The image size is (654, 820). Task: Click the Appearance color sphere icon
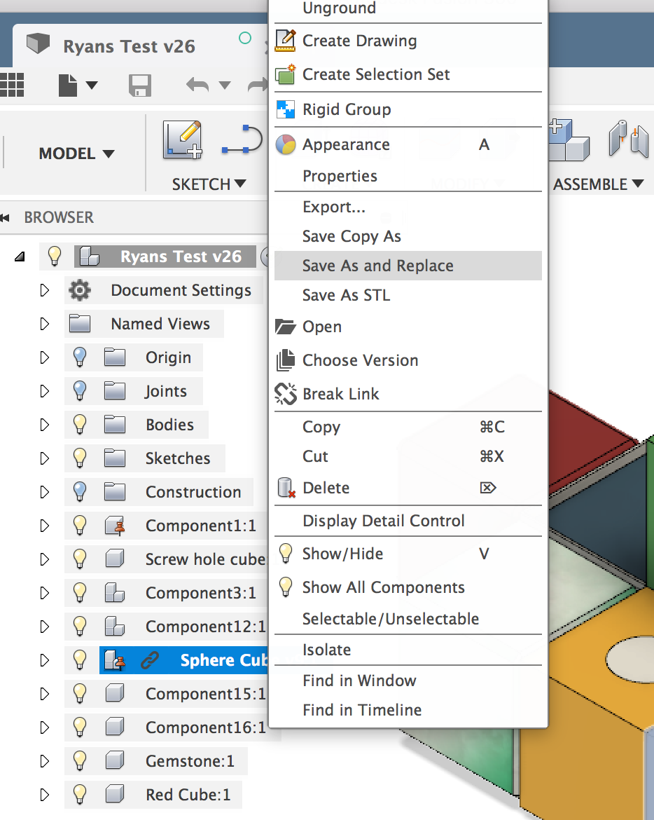click(x=286, y=144)
